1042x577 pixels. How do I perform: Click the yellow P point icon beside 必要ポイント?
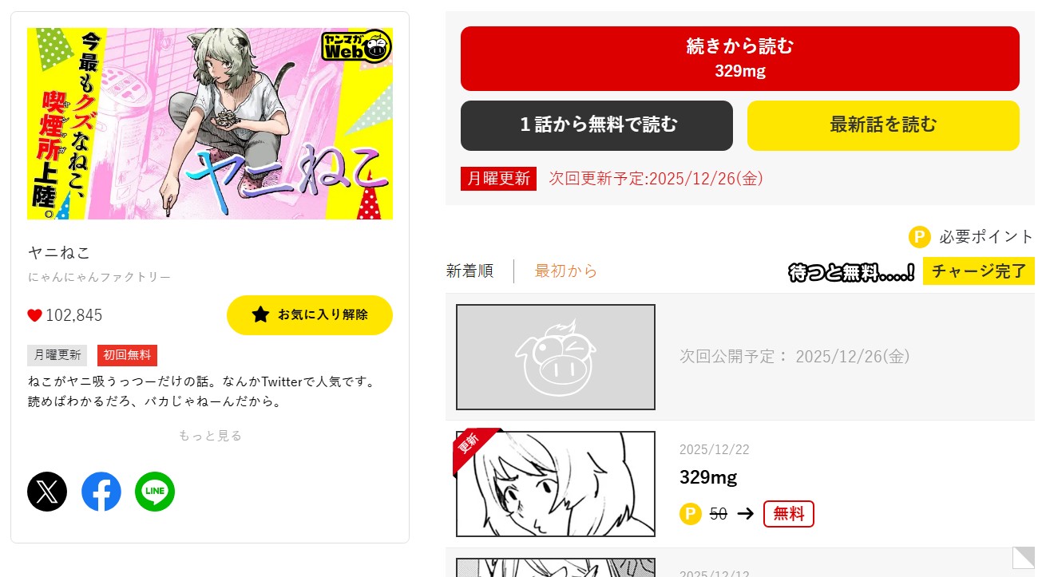(x=920, y=237)
